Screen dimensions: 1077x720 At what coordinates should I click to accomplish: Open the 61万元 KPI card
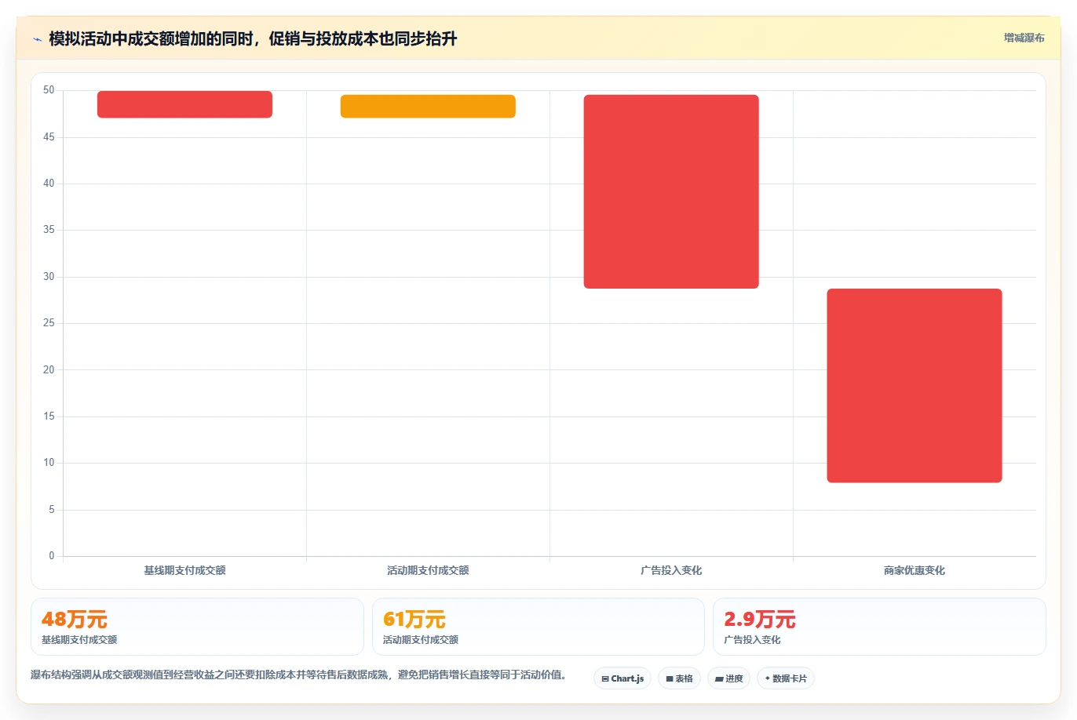coord(538,627)
